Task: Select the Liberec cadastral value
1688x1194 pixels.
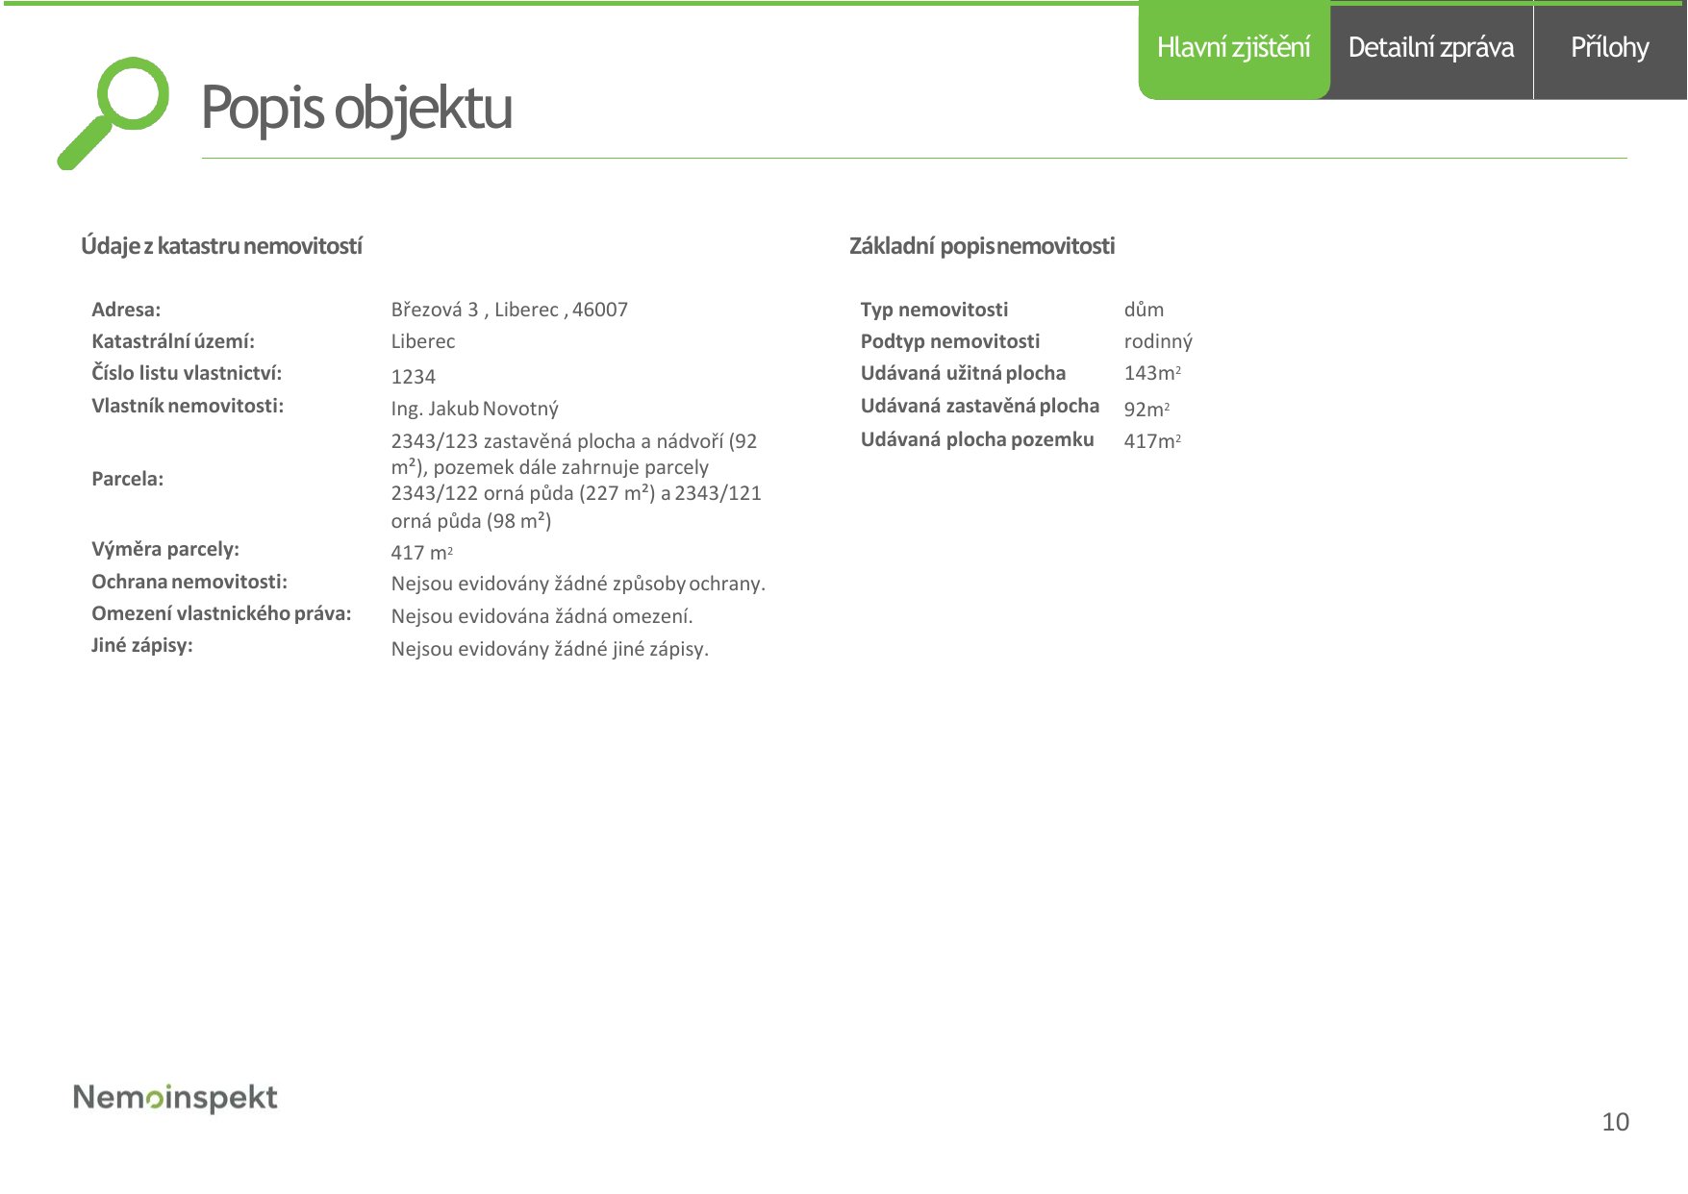Action: point(423,341)
